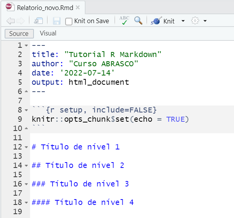The width and height of the screenshot is (234, 218).
Task: Click the Rmd file icon in tab
Action: [10, 7]
